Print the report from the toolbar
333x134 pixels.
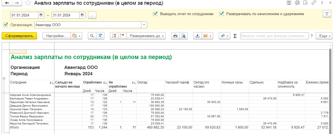pos(175,36)
